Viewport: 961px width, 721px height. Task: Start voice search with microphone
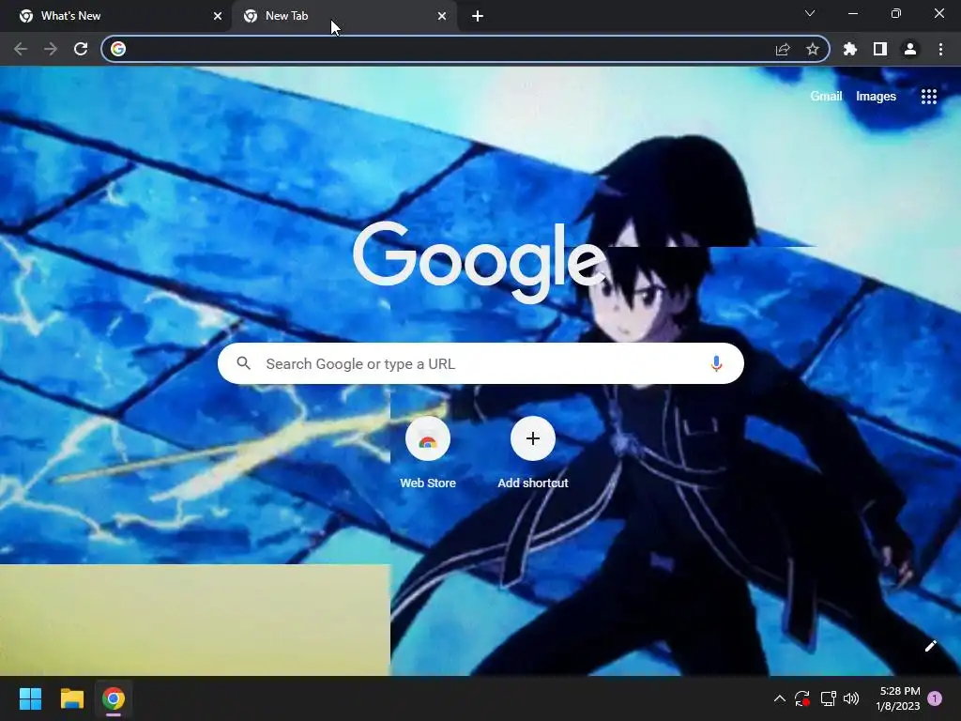coord(716,363)
